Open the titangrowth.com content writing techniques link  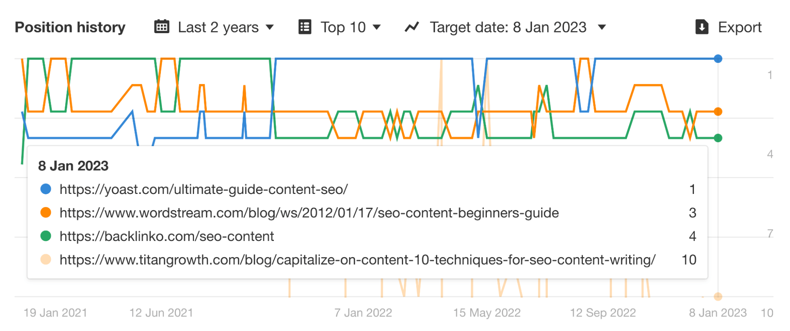pos(357,260)
